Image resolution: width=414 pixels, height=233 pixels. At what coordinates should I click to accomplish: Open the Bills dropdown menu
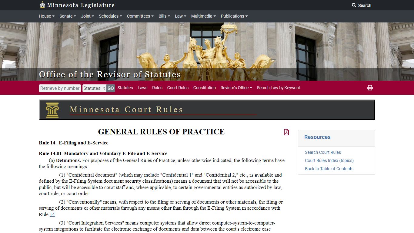click(164, 16)
